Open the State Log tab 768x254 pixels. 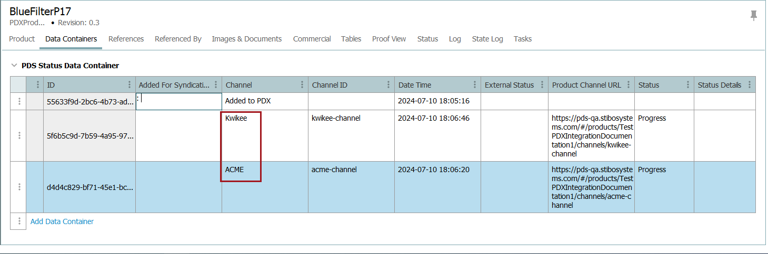coord(487,39)
